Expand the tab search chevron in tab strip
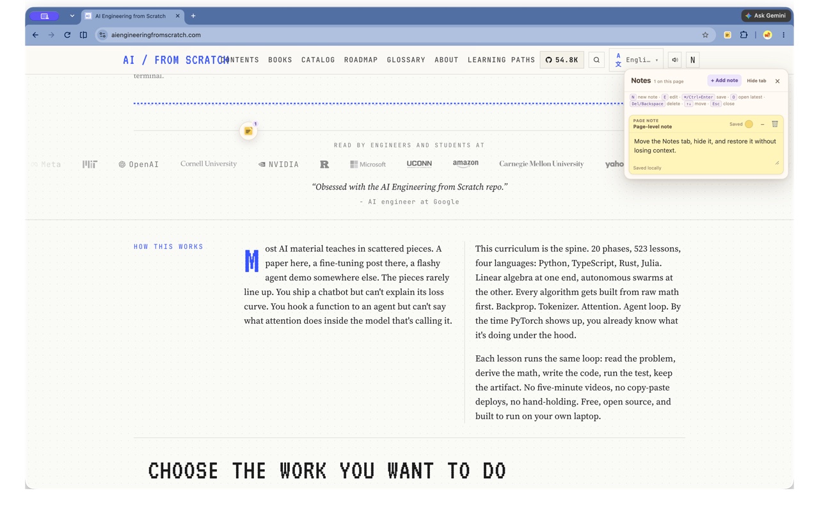The image size is (819, 512). [72, 16]
